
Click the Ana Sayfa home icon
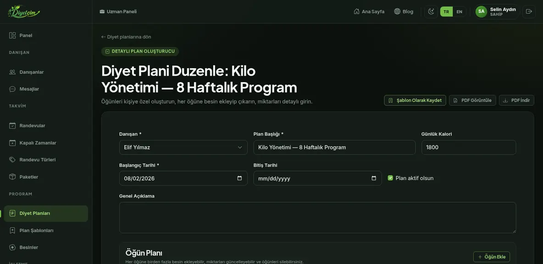[x=356, y=11]
